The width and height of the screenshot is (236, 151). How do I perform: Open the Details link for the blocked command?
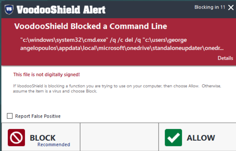pos(225,58)
